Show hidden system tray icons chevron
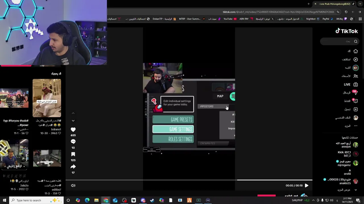The width and height of the screenshot is (364, 204). tap(313, 200)
